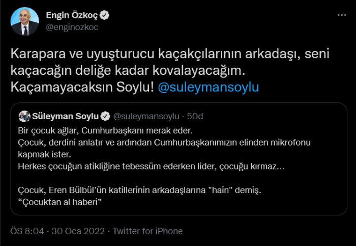Screen dimensions: 356x246
Task: Click verified badge next to Süleyman Soylu
Action: (105, 117)
